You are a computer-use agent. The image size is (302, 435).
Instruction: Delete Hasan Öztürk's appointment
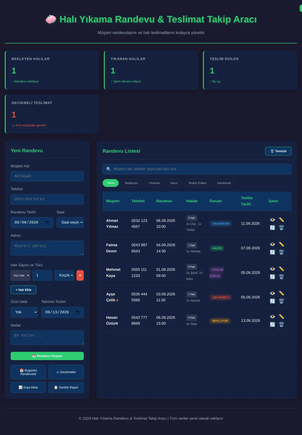(281, 324)
